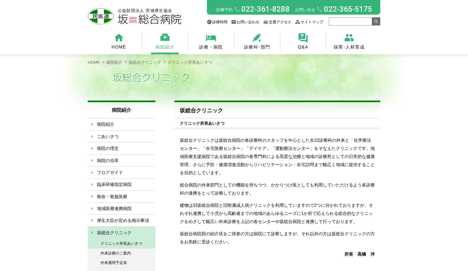Expand the 坂総合クリニック sidebar chevron
Screen dimensions: 468x271
pyautogui.click(x=92, y=233)
